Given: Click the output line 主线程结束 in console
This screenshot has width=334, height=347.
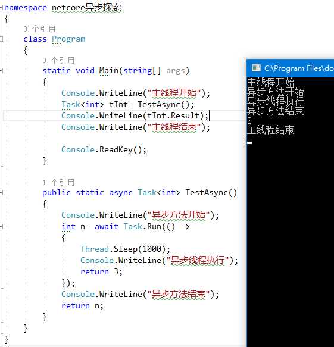Looking at the screenshot, I should (270, 130).
